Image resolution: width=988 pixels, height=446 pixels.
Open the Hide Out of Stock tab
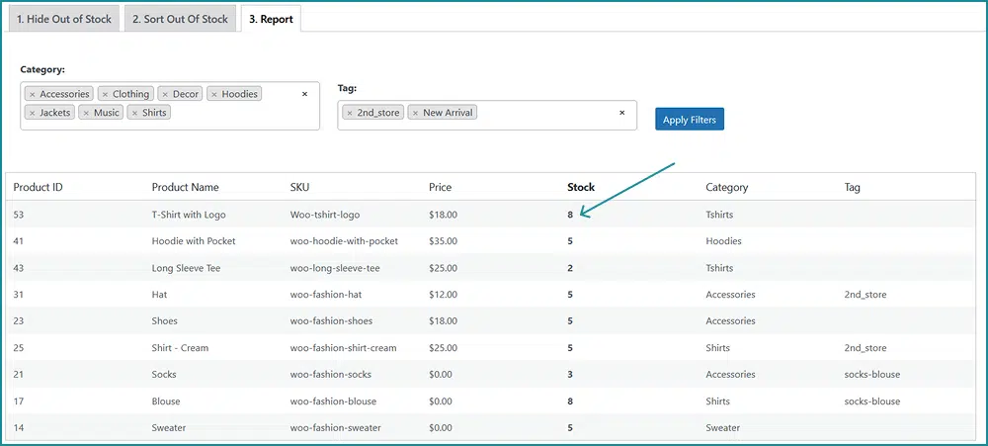(64, 19)
